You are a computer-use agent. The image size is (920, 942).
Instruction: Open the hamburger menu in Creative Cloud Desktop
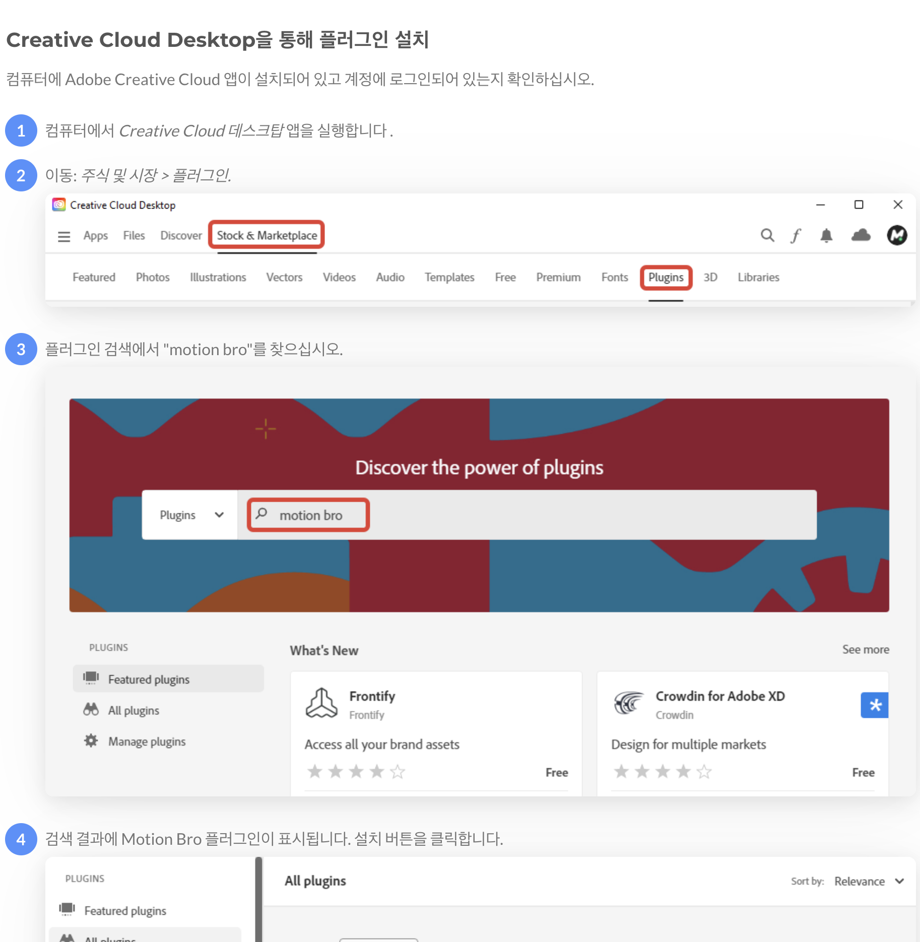[64, 236]
